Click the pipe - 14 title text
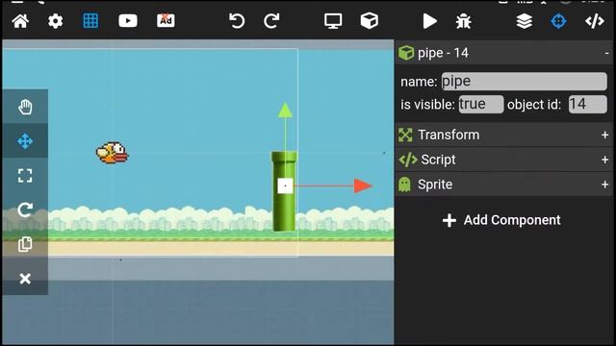Viewport: 616px width, 346px height. click(443, 53)
